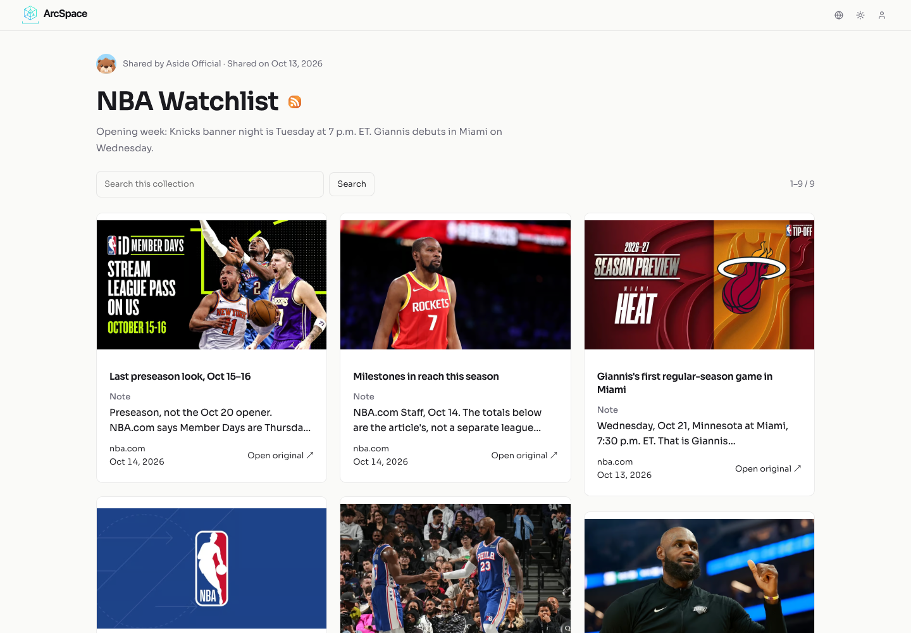Open the NBA logo blue thumbnail
911x633 pixels.
pyautogui.click(x=211, y=568)
